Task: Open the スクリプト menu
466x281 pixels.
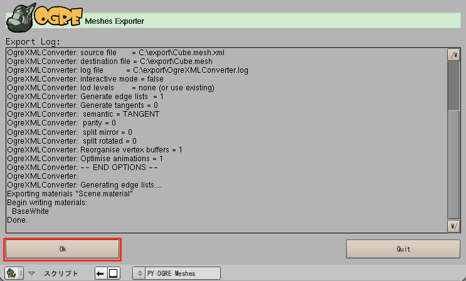Action: pos(61,273)
